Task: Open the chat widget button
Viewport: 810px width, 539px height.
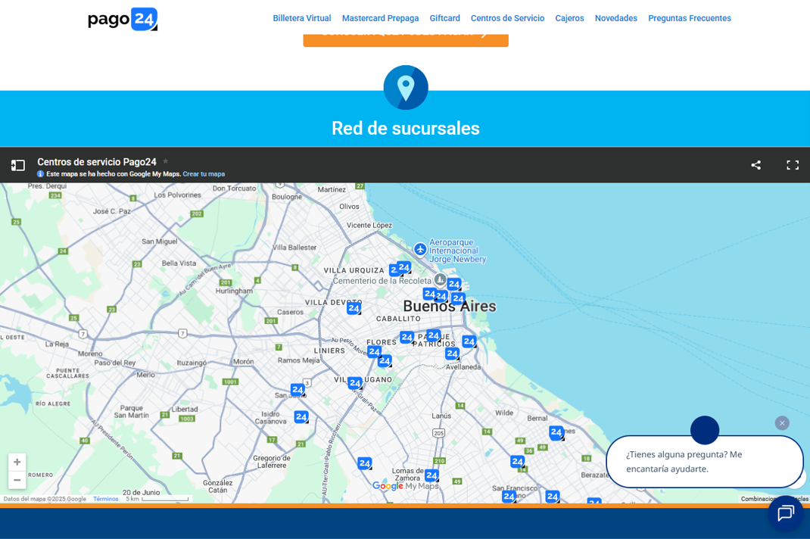Action: (786, 514)
